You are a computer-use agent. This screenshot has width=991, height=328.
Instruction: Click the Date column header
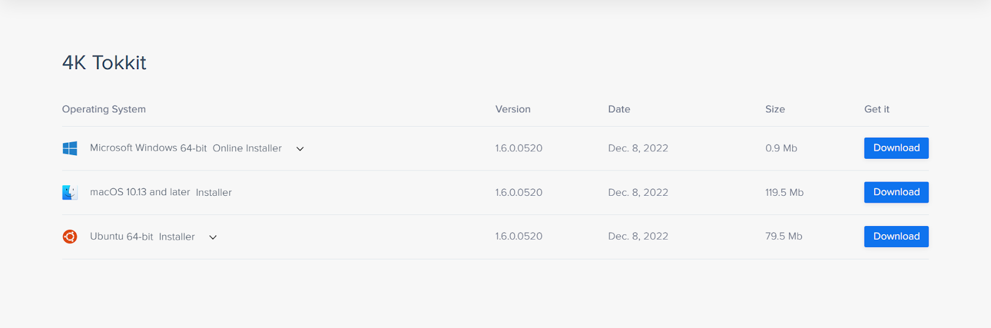click(619, 109)
